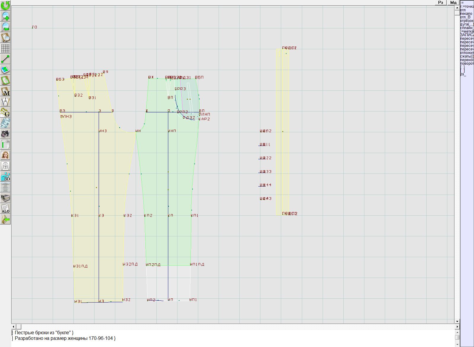Select 'сплайн' in the operator list
The height and width of the screenshot is (347, 474).
[x=467, y=28]
